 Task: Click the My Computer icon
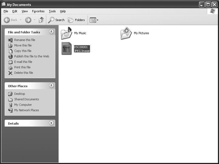coord(10,105)
